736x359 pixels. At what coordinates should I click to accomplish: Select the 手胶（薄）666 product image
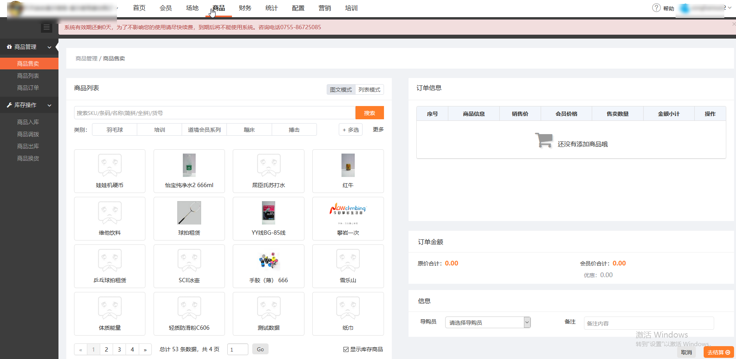(x=269, y=260)
